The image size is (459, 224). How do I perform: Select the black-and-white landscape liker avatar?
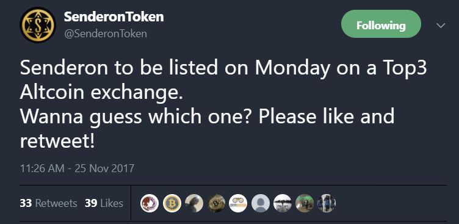(x=283, y=203)
